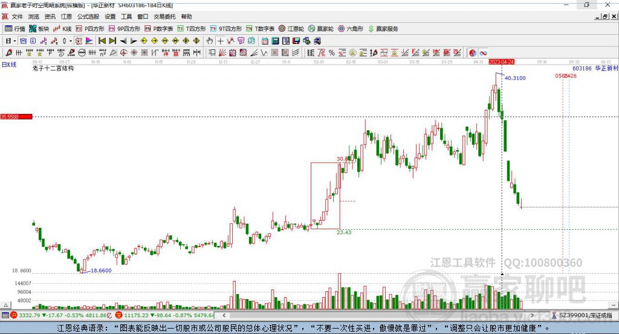Click the 行情 quotes toolbar button
The height and width of the screenshot is (334, 619).
[15, 29]
